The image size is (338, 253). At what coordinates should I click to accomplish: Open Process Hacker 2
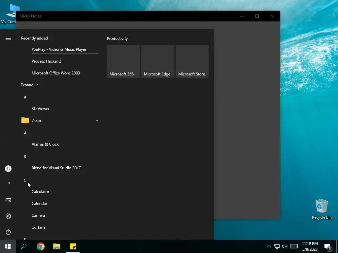[x=46, y=61]
